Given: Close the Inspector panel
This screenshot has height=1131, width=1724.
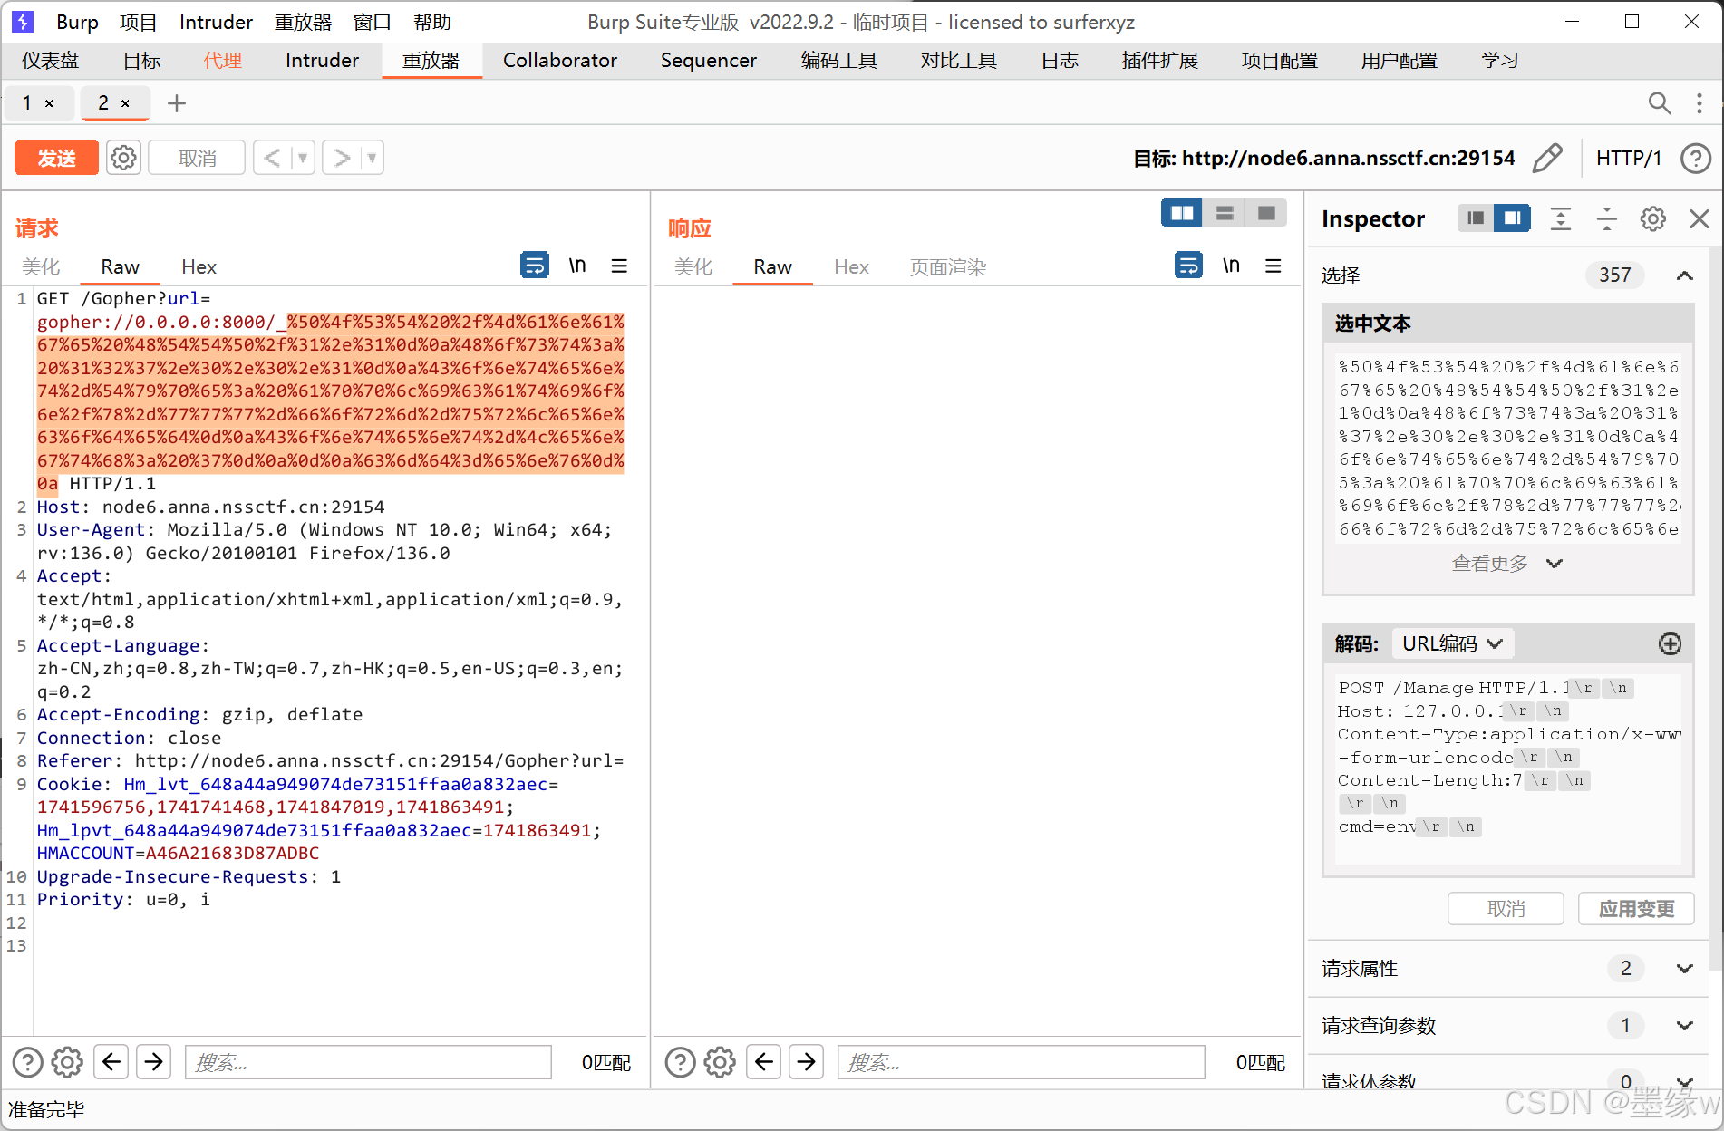Looking at the screenshot, I should (x=1699, y=218).
